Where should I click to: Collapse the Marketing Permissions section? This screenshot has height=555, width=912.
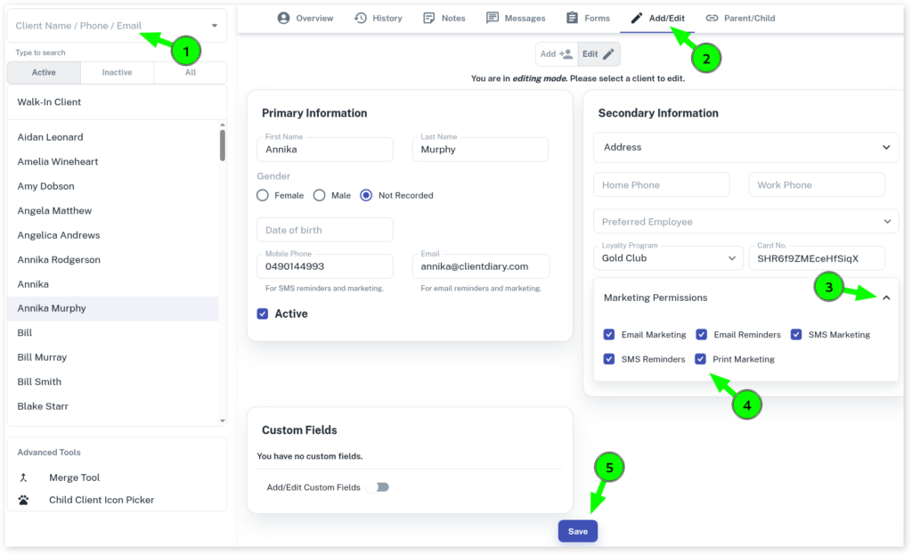(x=886, y=298)
